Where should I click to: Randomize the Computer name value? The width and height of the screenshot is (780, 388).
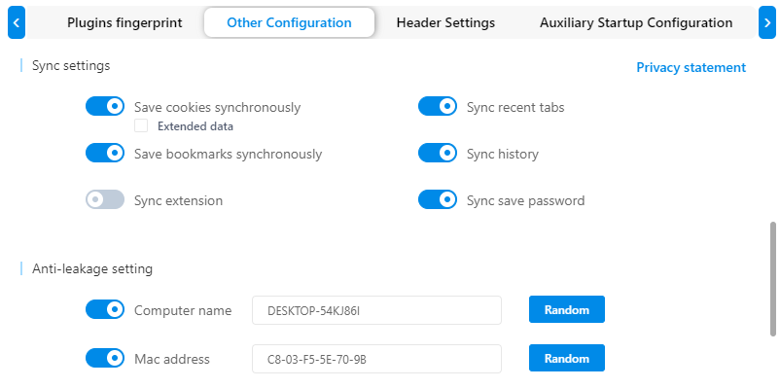[x=567, y=309]
